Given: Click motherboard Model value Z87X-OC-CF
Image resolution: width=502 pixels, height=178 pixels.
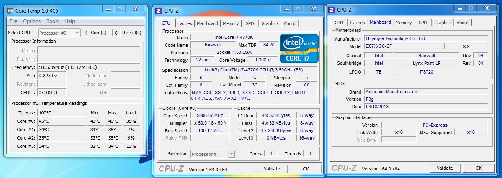Looking at the screenshot, I should [x=403, y=46].
